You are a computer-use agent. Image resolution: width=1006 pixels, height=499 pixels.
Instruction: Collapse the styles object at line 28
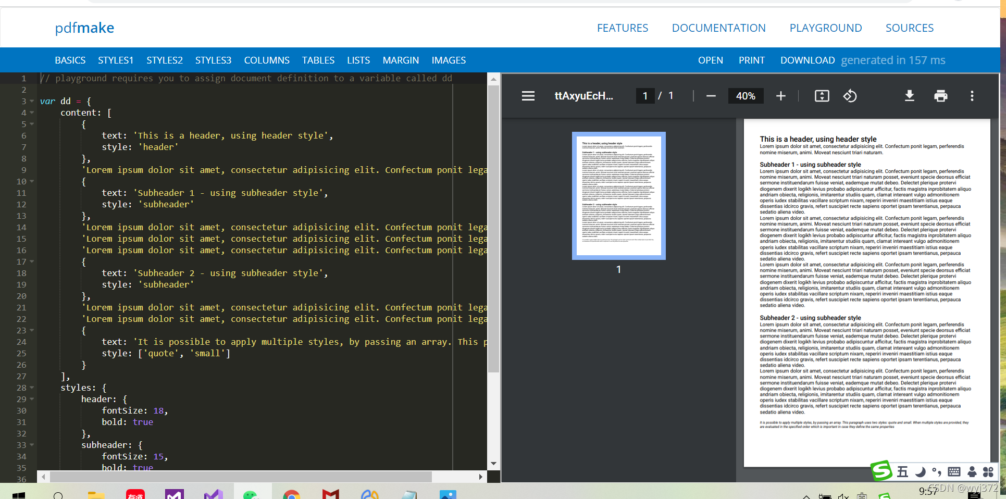click(32, 388)
